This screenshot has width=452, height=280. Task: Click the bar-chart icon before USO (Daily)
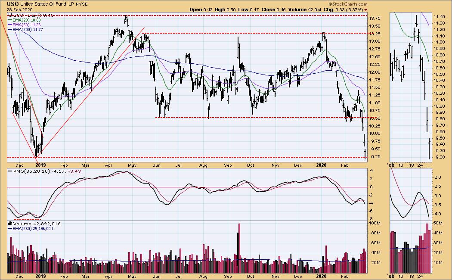(x=10, y=15)
